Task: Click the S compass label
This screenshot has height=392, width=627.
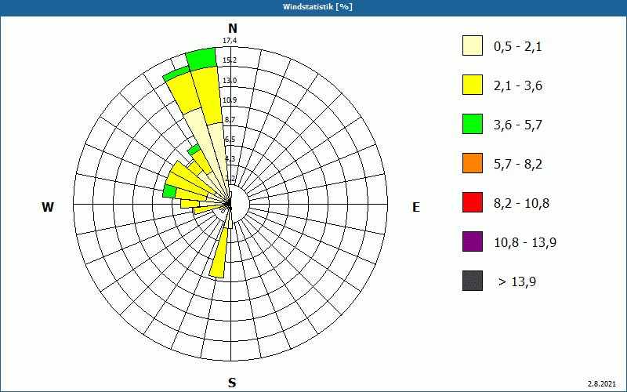Action: [x=232, y=383]
